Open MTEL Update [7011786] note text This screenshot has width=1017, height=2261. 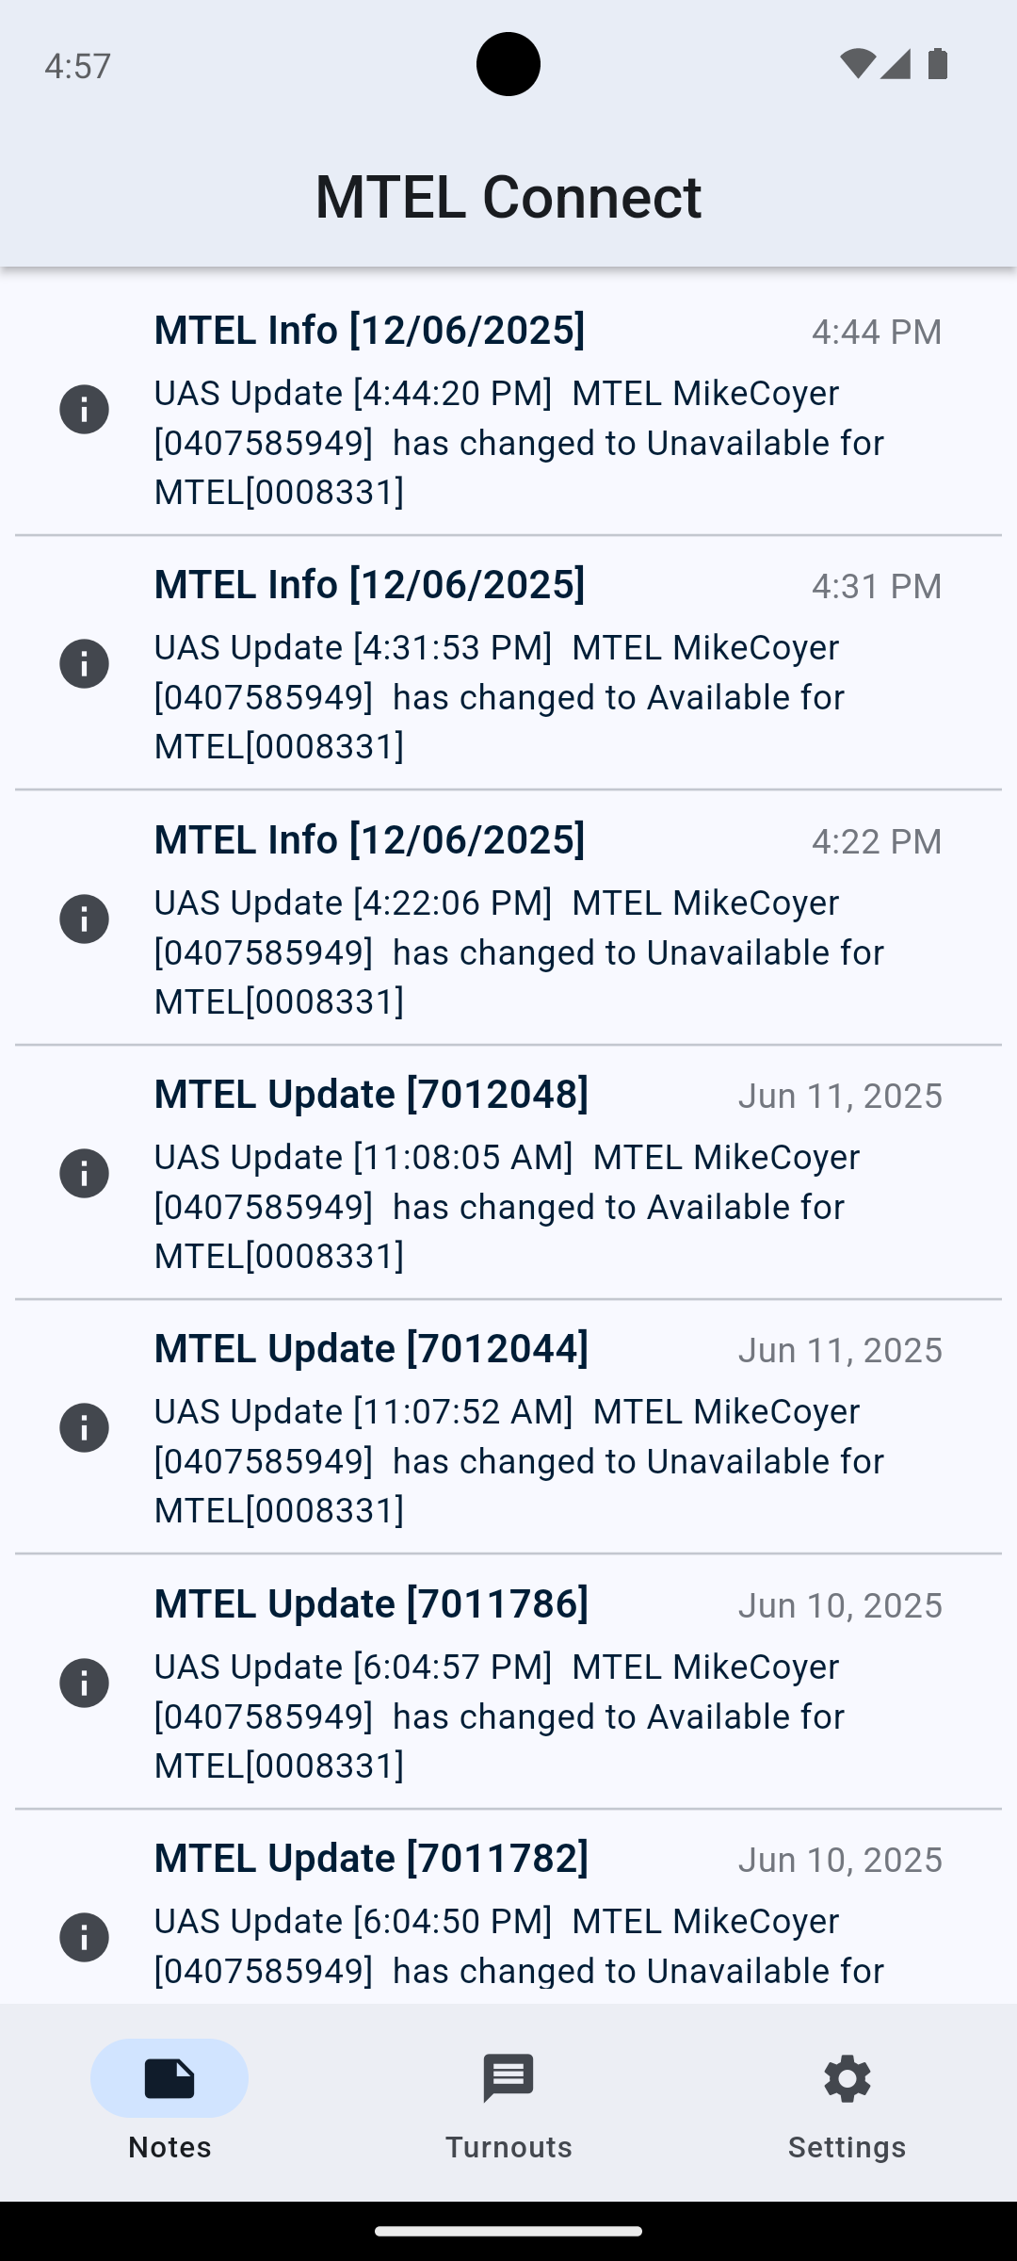518,1716
